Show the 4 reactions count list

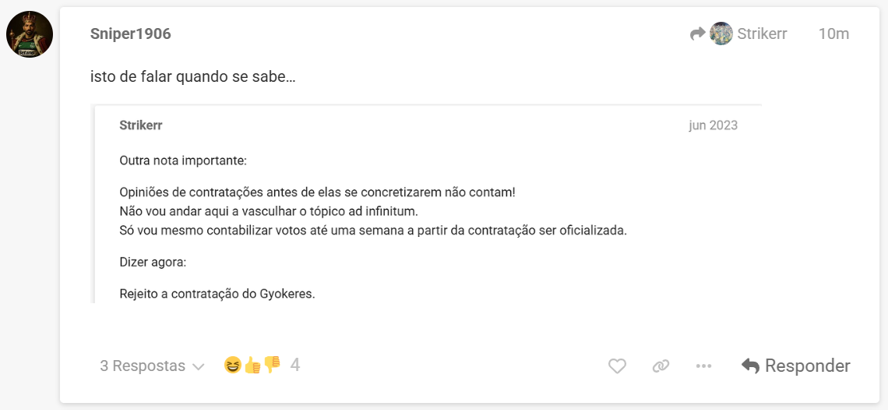click(294, 365)
